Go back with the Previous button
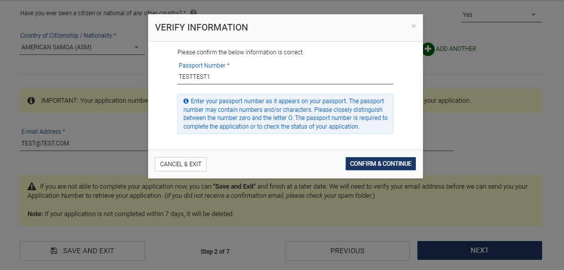Image resolution: width=564 pixels, height=270 pixels. 347,251
